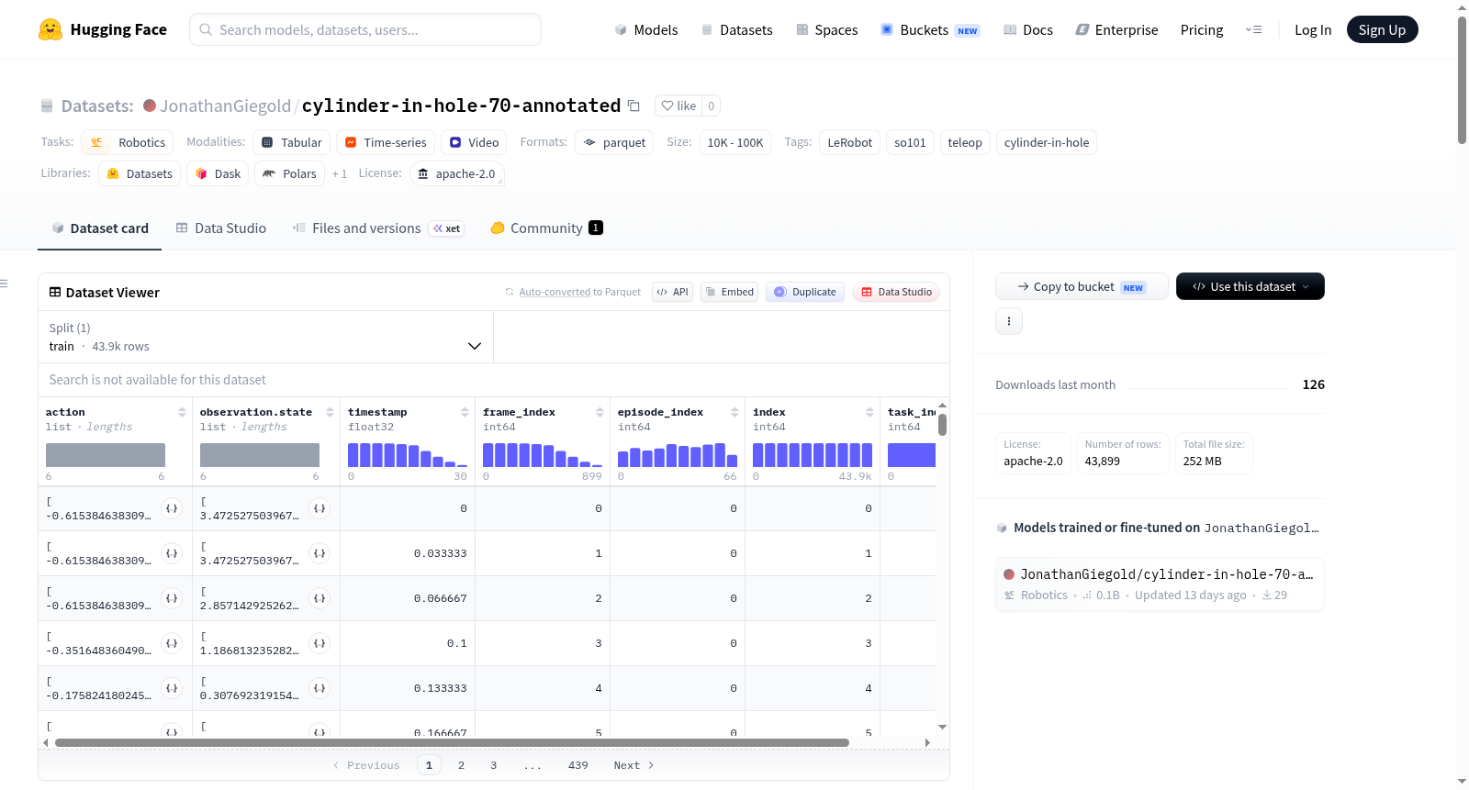1469x790 pixels.
Task: Open the Pricing page
Action: point(1202,29)
